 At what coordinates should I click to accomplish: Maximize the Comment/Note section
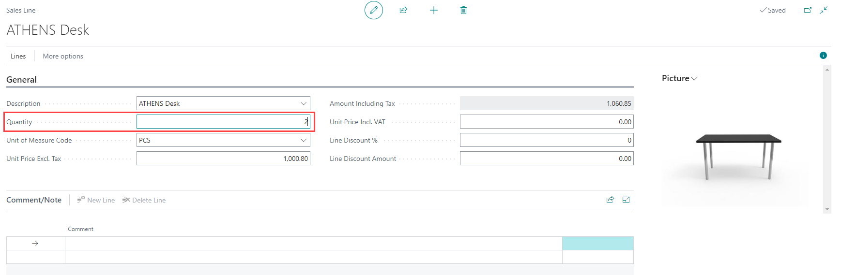point(626,200)
